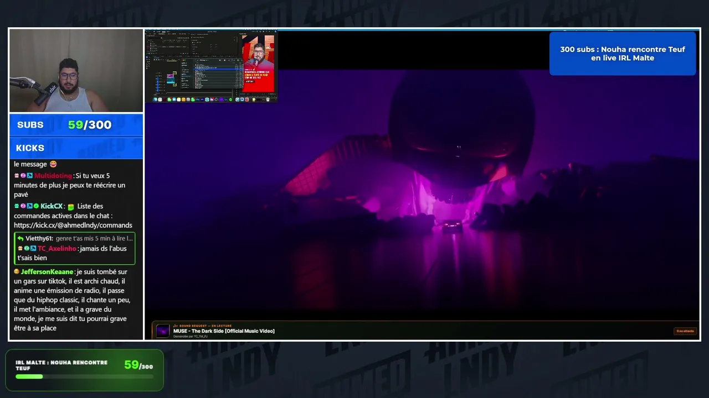
Task: Click the 'SOUND REQUEST — EN LECTURE' label
Action: pos(203,326)
